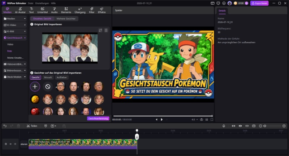289x156 pixels.
Task: Select the Mosaik tab
Action: point(48,77)
